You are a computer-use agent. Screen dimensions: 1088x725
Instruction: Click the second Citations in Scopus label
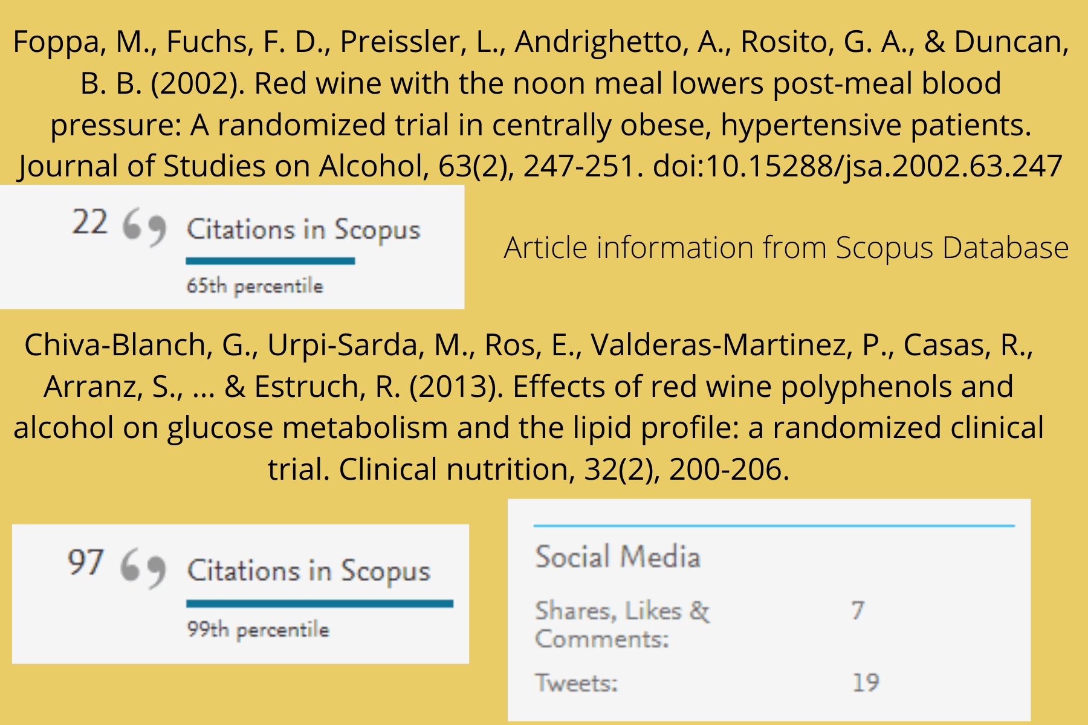tap(309, 571)
